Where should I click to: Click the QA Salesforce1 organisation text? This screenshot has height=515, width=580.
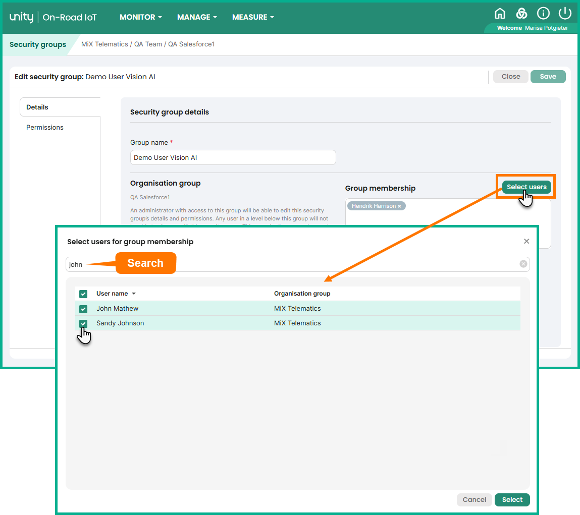150,197
